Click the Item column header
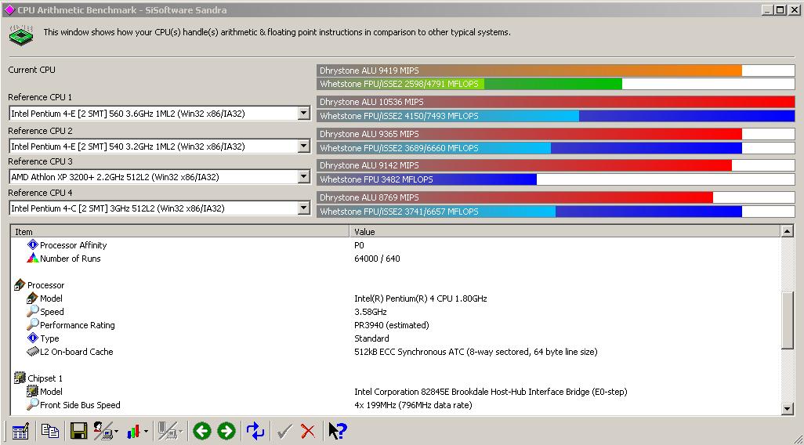804x445 pixels. (x=180, y=232)
